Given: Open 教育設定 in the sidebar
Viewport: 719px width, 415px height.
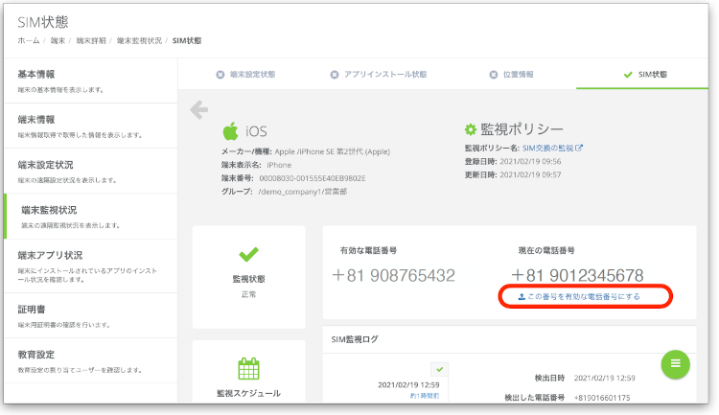Looking at the screenshot, I should [x=90, y=361].
